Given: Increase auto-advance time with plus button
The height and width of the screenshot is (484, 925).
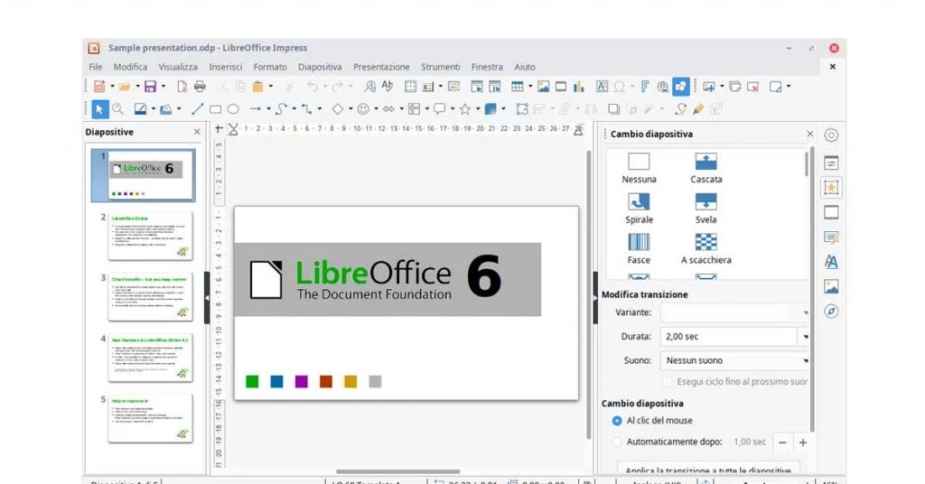Looking at the screenshot, I should 803,442.
